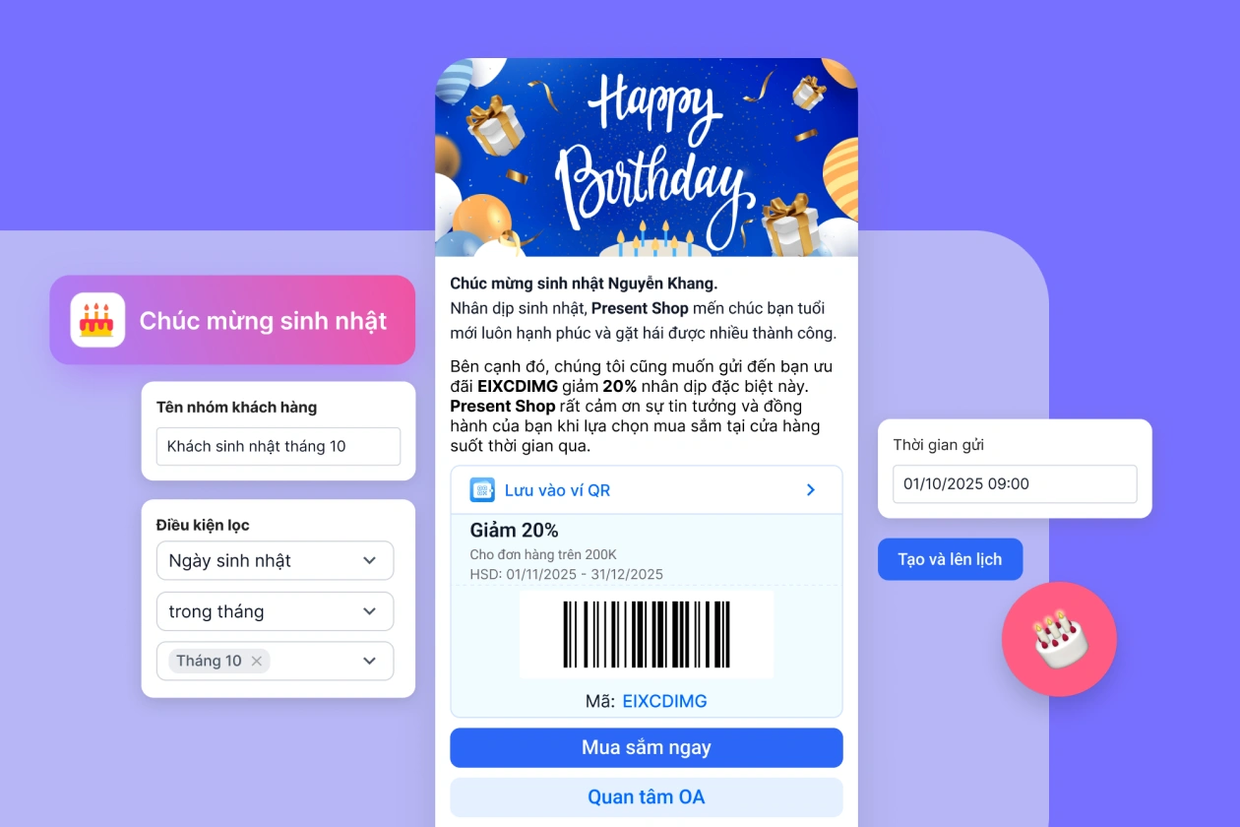1240x827 pixels.
Task: Select the Chúc mừng sinh nhật template banner
Action: click(232, 320)
